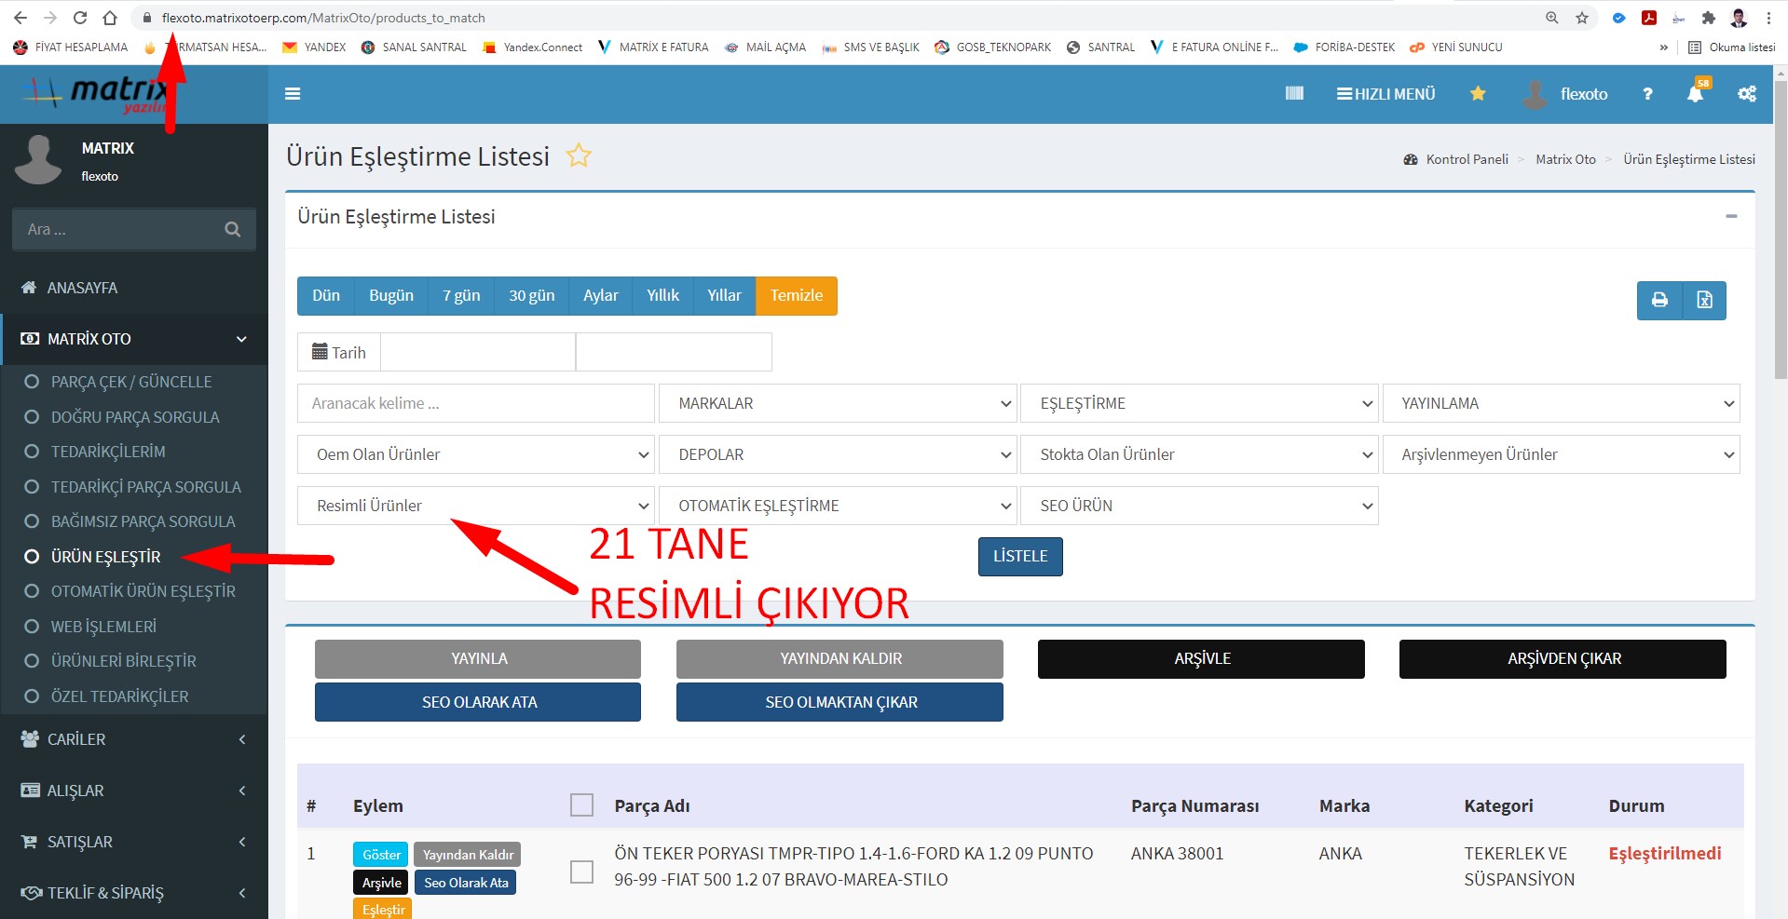Check the box for ANKA 38001 row

coord(581,872)
